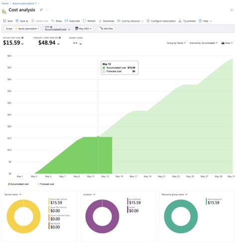Open the Cost by resource dropdown
The image size is (236, 243).
point(130,21)
